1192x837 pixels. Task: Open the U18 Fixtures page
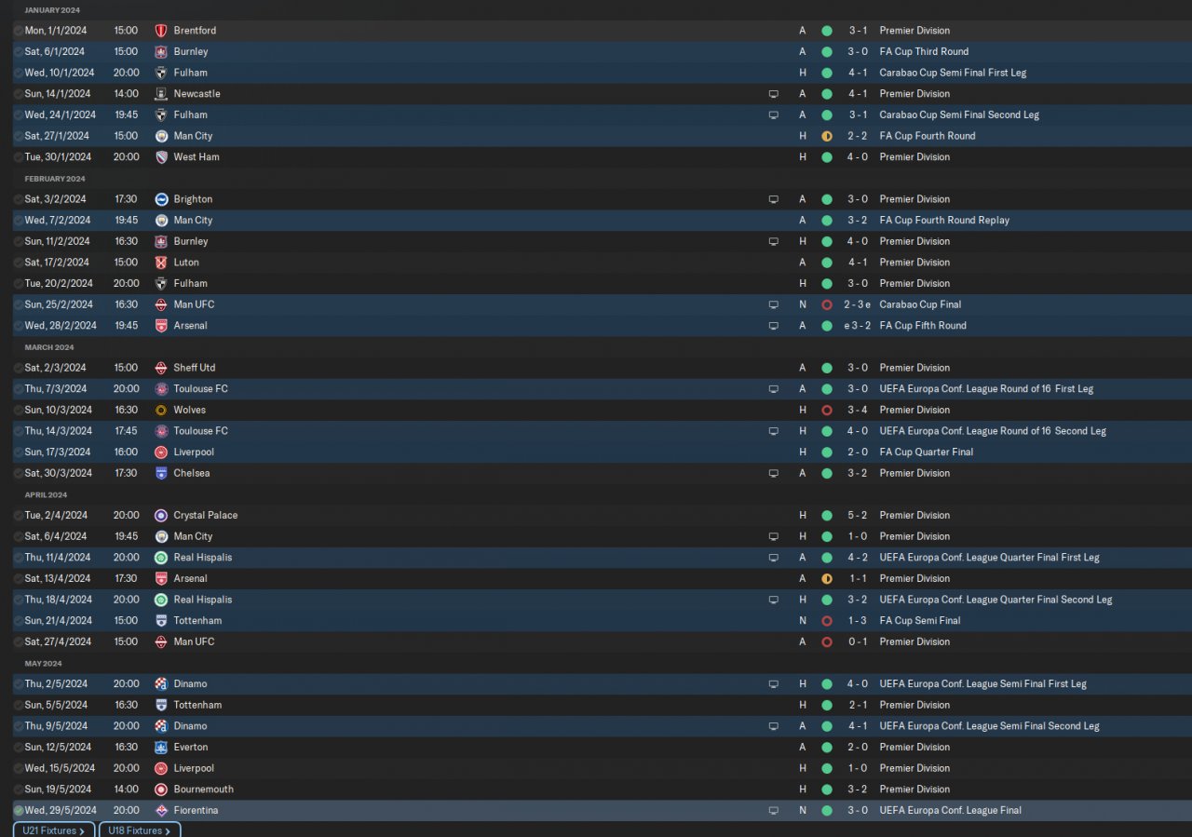[x=141, y=830]
